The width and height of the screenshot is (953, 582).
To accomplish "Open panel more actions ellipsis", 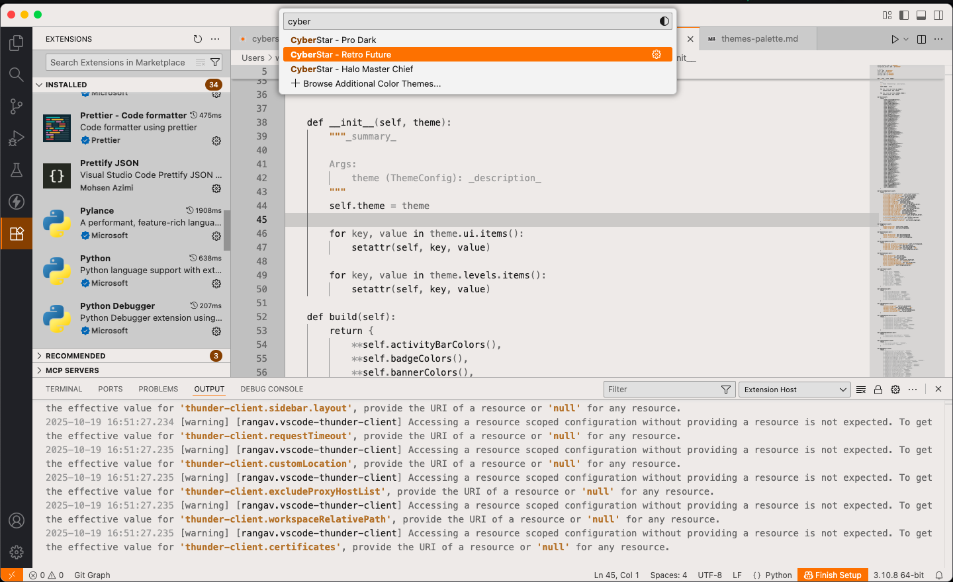I will click(x=913, y=390).
